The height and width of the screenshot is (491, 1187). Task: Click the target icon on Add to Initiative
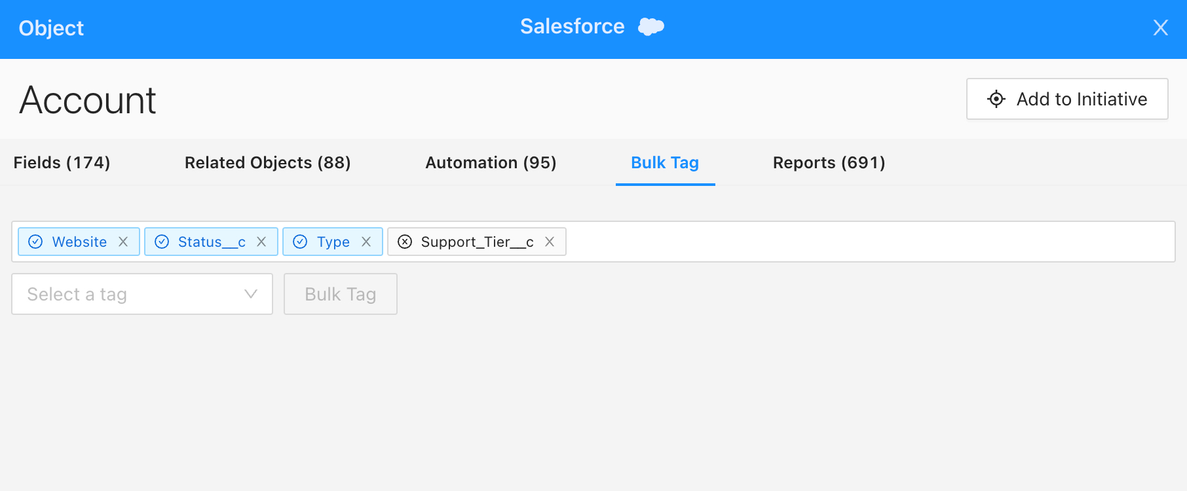996,99
